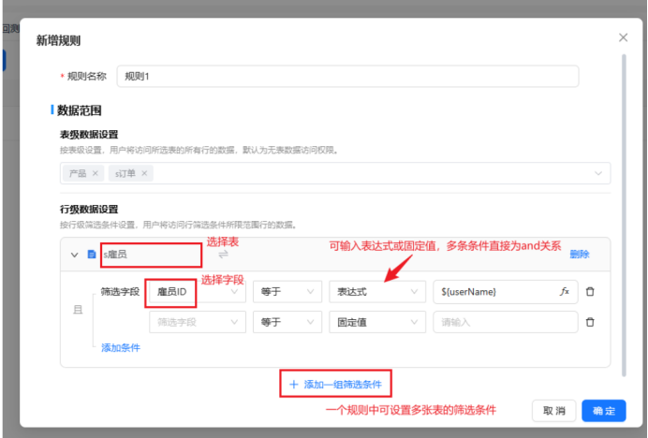Image resolution: width=648 pixels, height=438 pixels.
Task: Click the table document icon before s雇员
Action: pyautogui.click(x=91, y=254)
